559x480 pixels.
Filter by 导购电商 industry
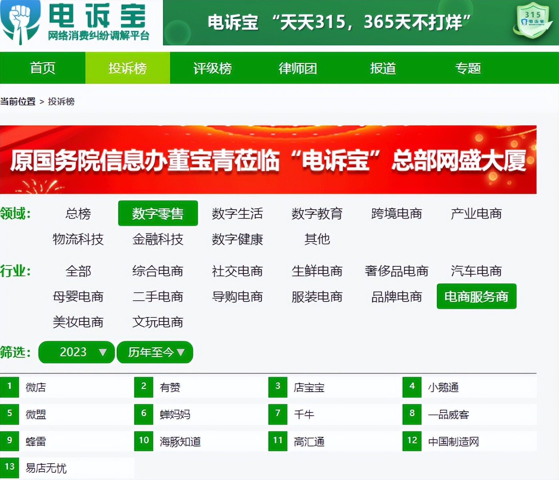point(238,297)
